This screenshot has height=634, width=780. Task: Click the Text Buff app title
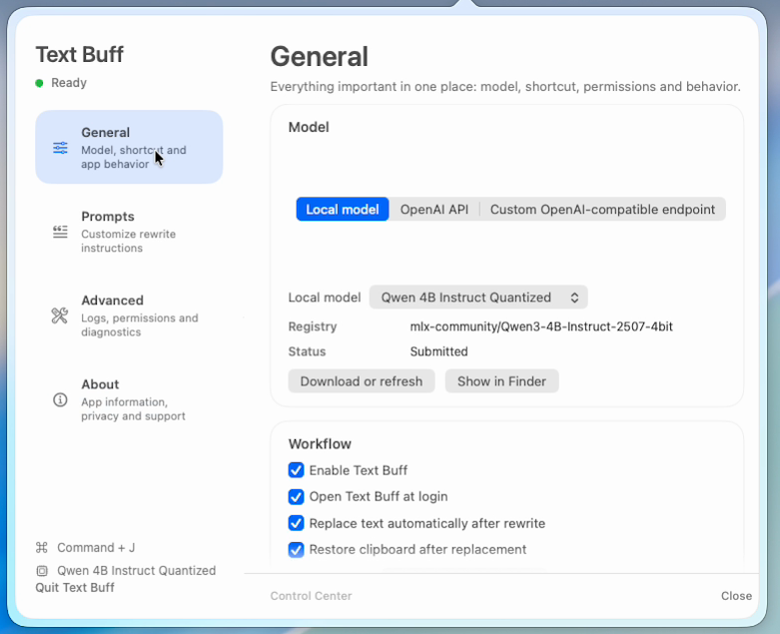pyautogui.click(x=80, y=55)
